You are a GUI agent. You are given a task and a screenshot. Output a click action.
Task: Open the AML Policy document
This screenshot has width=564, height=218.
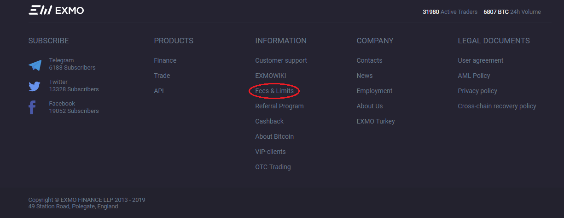pos(474,76)
